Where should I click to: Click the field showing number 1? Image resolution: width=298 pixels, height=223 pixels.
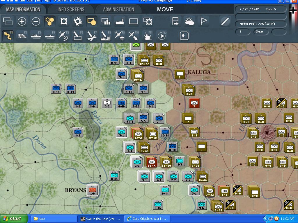click(242, 32)
